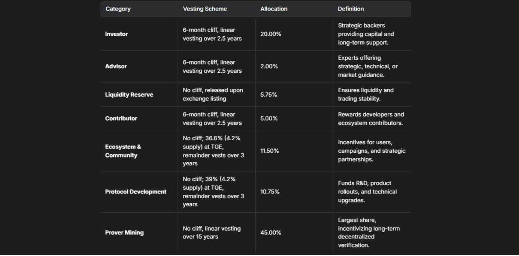Select the Investor category cell
This screenshot has height=256, width=519.
[x=117, y=34]
